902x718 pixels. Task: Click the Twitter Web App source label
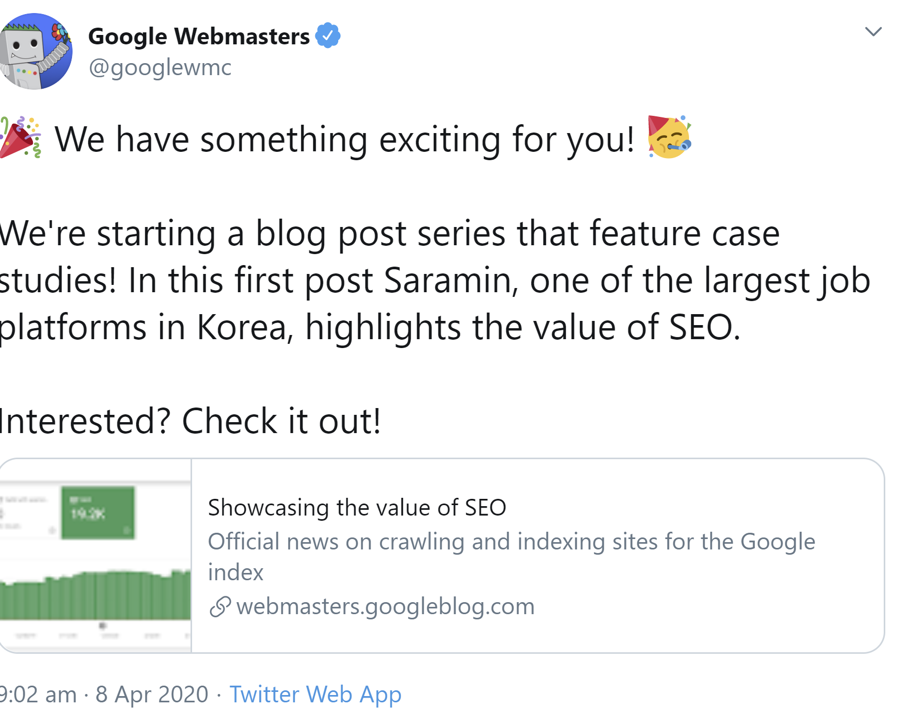[315, 694]
